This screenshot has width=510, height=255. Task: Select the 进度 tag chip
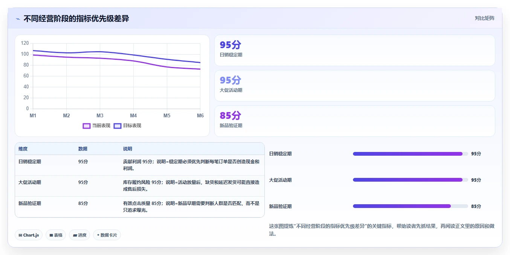click(x=79, y=235)
